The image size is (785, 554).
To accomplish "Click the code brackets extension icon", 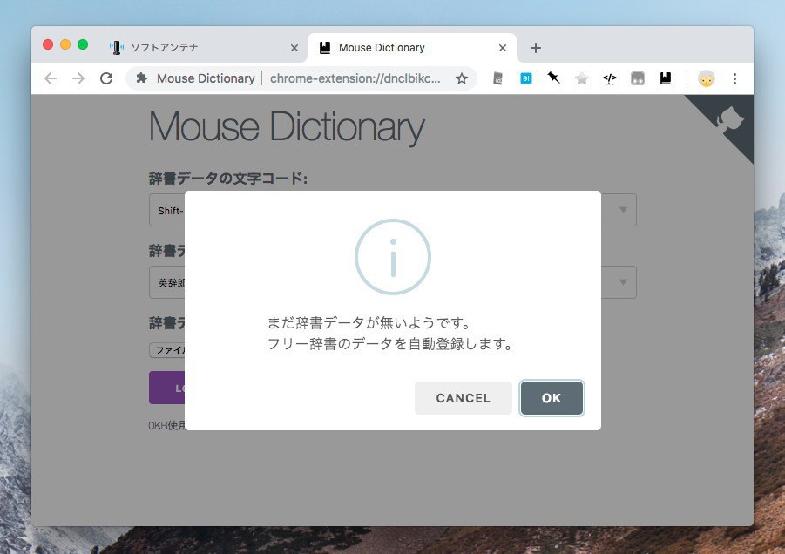I will point(610,78).
